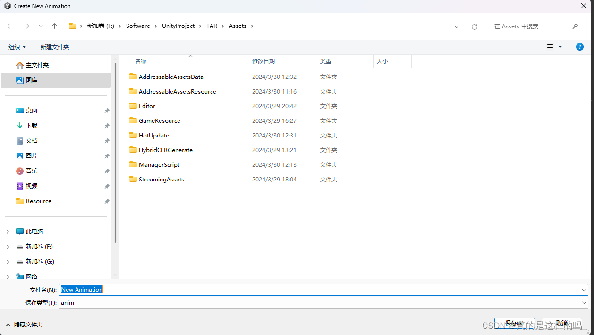
Task: Sort by 修改日期 column header
Action: click(263, 61)
